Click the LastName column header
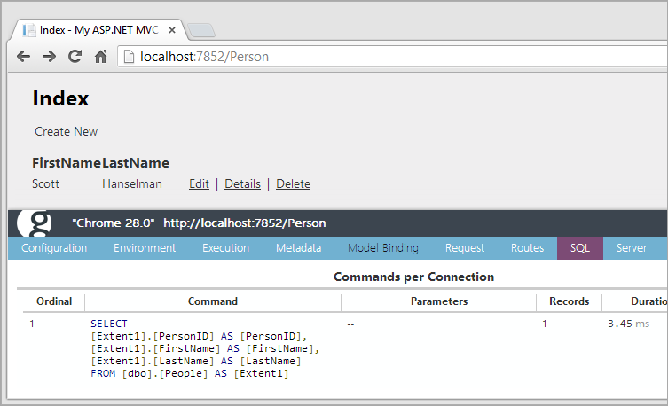668x406 pixels. [136, 163]
